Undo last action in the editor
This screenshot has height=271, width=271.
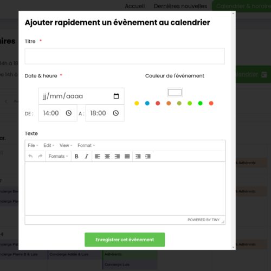pyautogui.click(x=30, y=156)
